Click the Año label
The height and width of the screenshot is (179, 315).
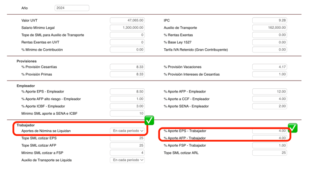[x=25, y=8]
